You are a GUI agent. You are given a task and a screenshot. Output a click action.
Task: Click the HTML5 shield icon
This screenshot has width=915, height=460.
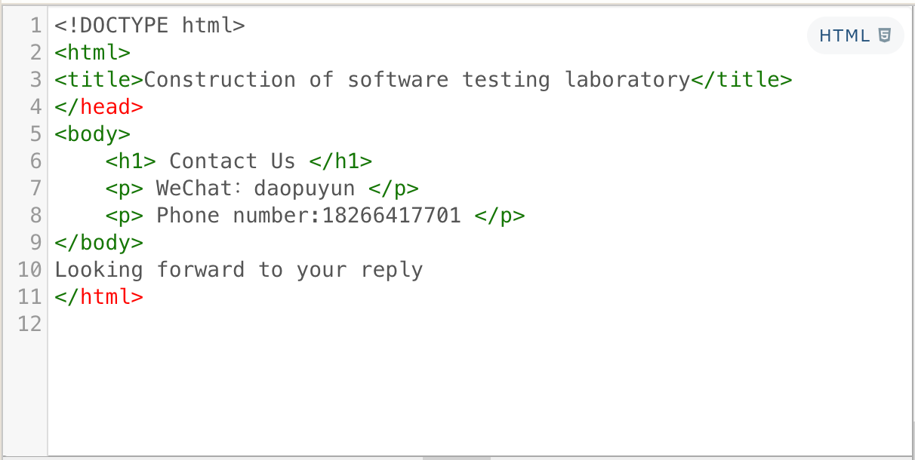886,35
